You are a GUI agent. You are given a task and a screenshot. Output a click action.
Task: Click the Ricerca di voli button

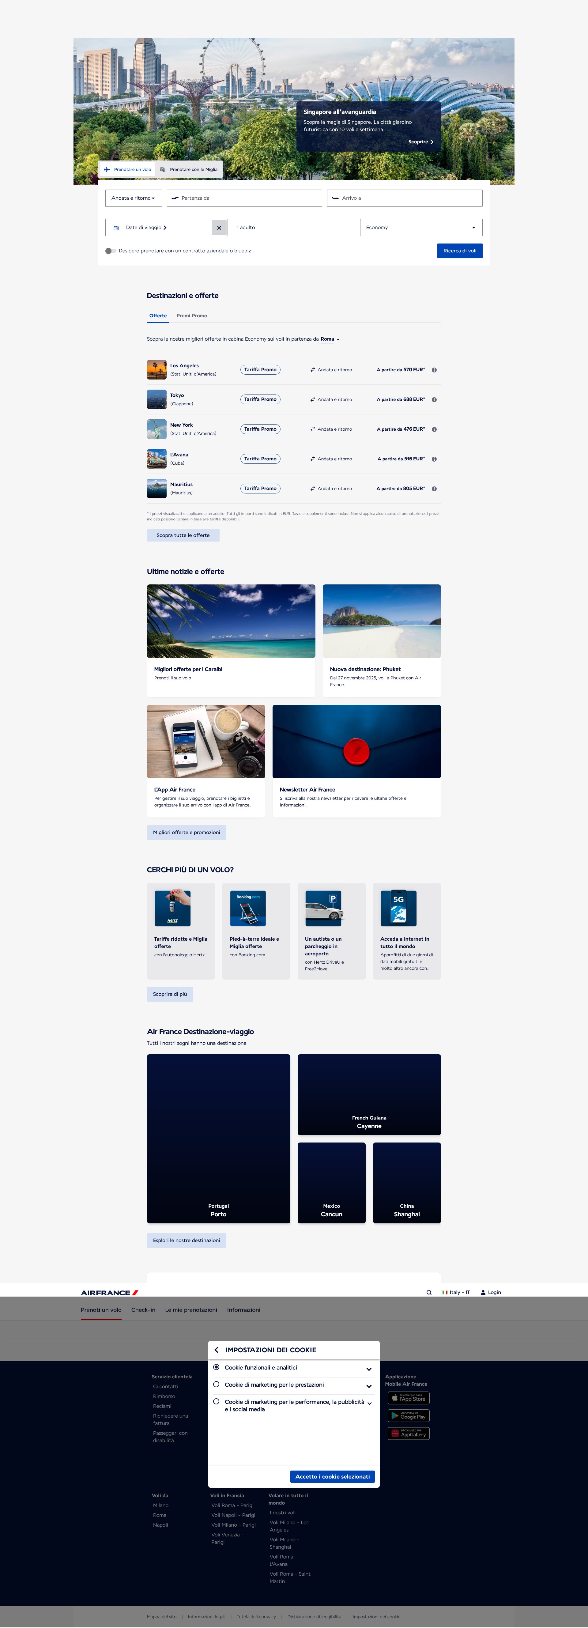coord(460,251)
